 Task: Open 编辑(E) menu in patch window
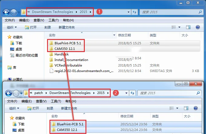pyautogui.click(x=26, y=101)
